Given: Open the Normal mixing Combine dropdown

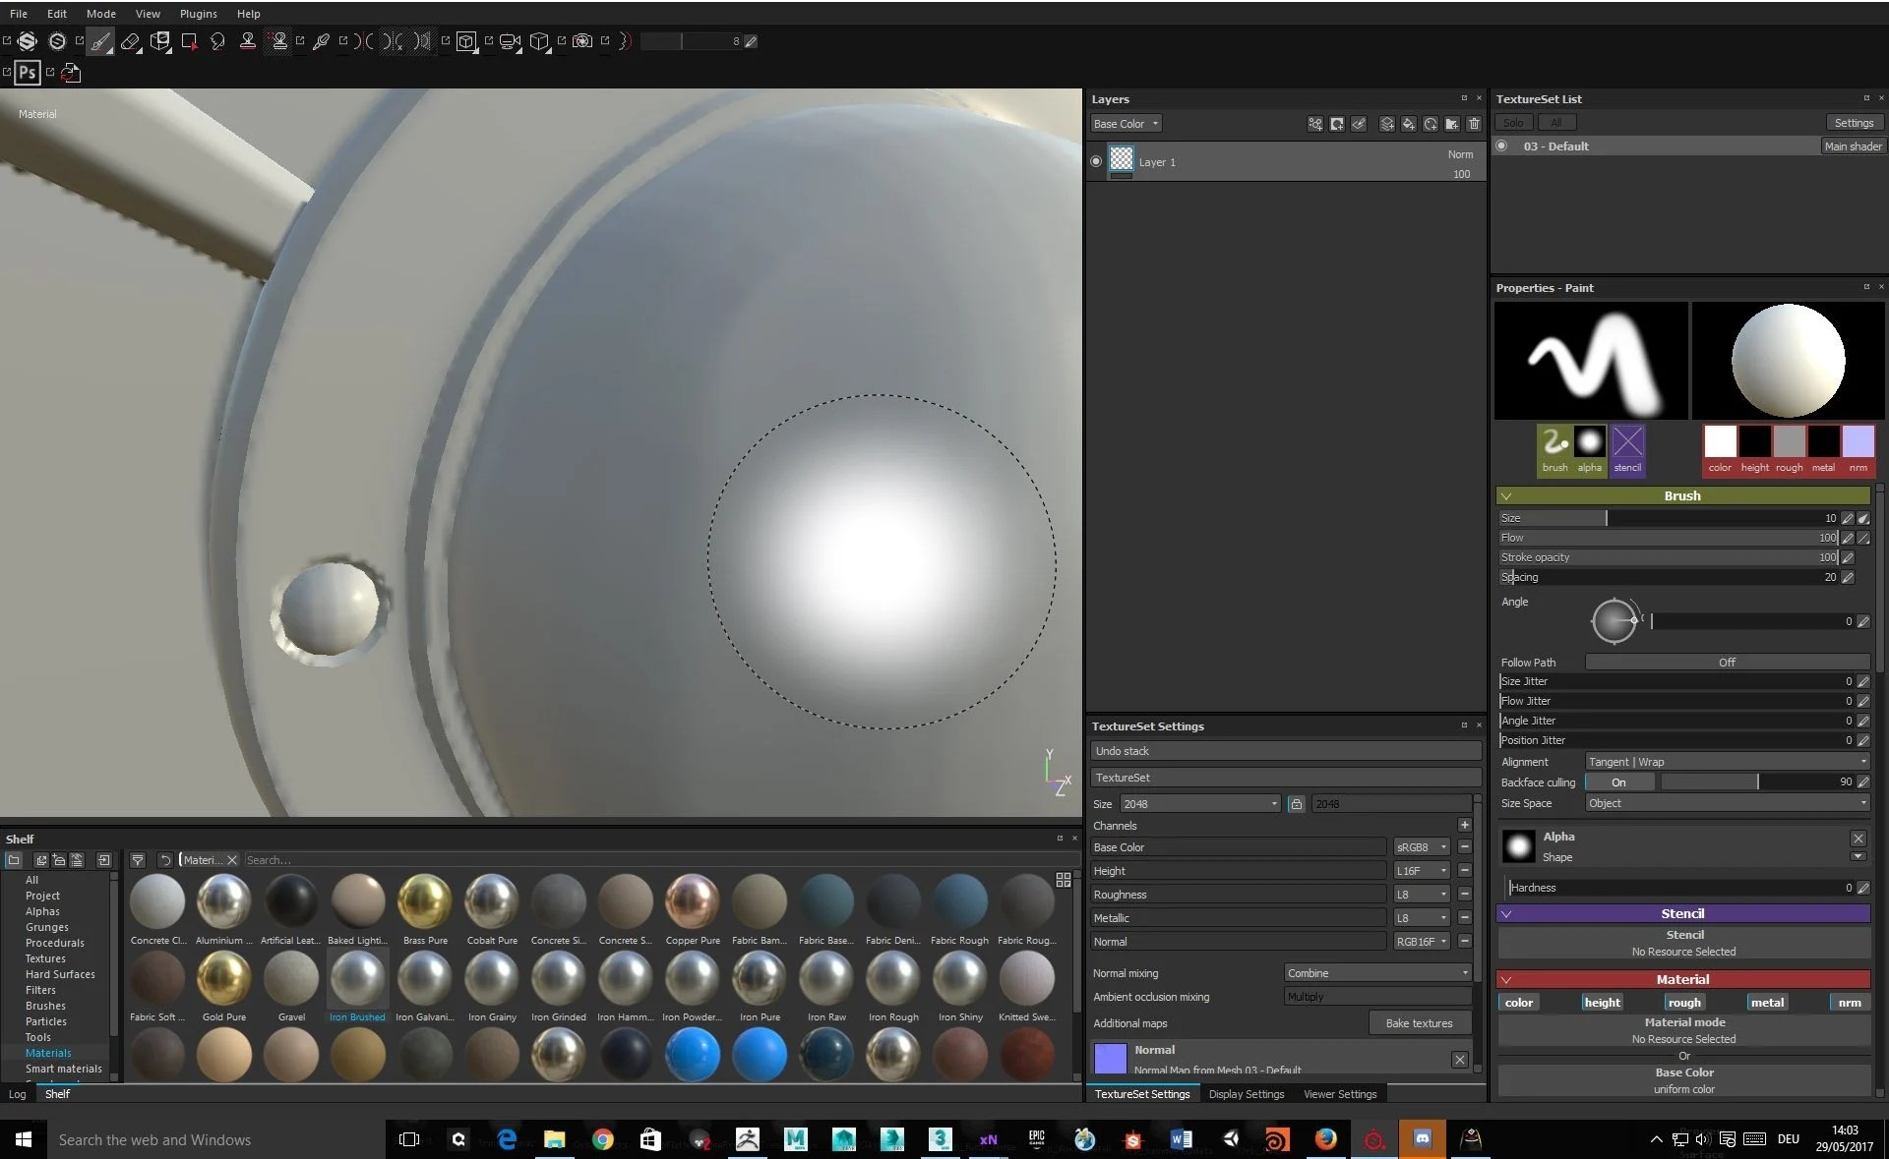Looking at the screenshot, I should (x=1375, y=972).
